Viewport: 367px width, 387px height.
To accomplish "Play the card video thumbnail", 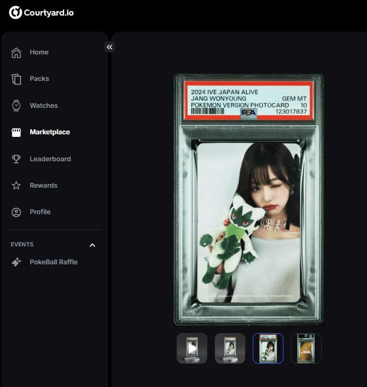I will coord(192,348).
